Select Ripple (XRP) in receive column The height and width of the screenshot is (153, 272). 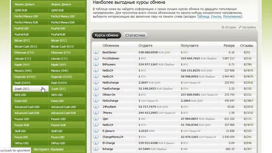pos(67,65)
